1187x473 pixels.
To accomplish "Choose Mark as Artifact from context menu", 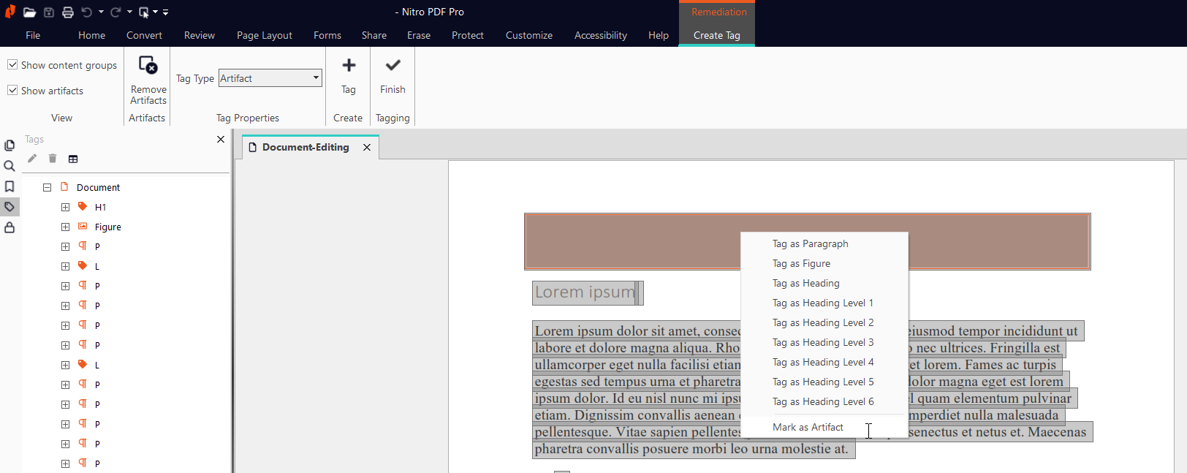I will click(808, 428).
